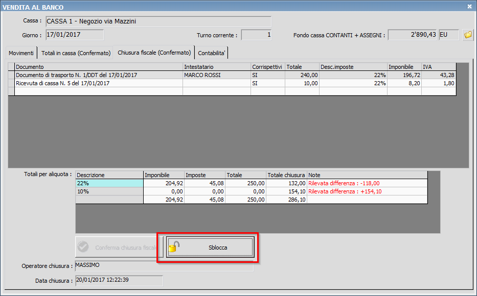Click the Intestatario column header

tap(217, 67)
